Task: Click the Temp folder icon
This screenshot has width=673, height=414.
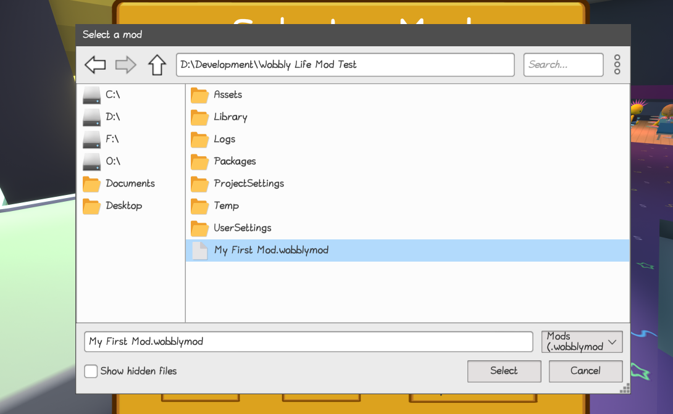Action: [x=199, y=206]
